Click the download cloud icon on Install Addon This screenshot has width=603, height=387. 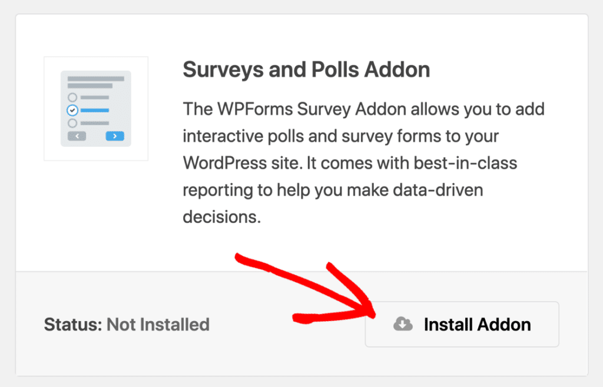402,324
